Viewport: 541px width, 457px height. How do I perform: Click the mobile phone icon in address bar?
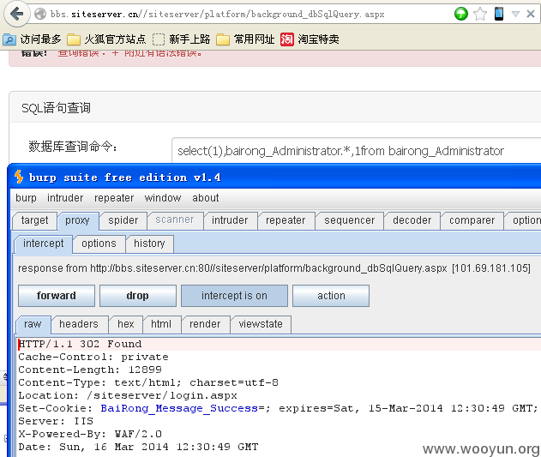(499, 15)
